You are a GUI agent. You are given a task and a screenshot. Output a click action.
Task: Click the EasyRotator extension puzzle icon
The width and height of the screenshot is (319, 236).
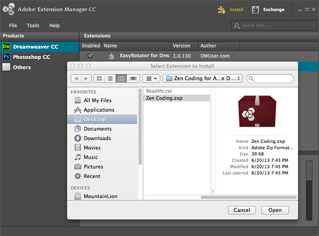tap(111, 56)
